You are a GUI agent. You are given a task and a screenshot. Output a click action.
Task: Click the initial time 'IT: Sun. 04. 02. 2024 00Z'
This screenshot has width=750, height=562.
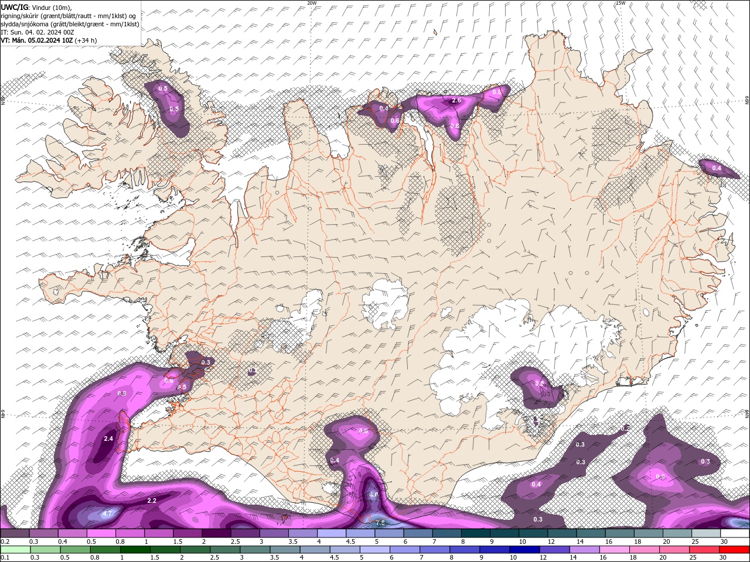(37, 32)
